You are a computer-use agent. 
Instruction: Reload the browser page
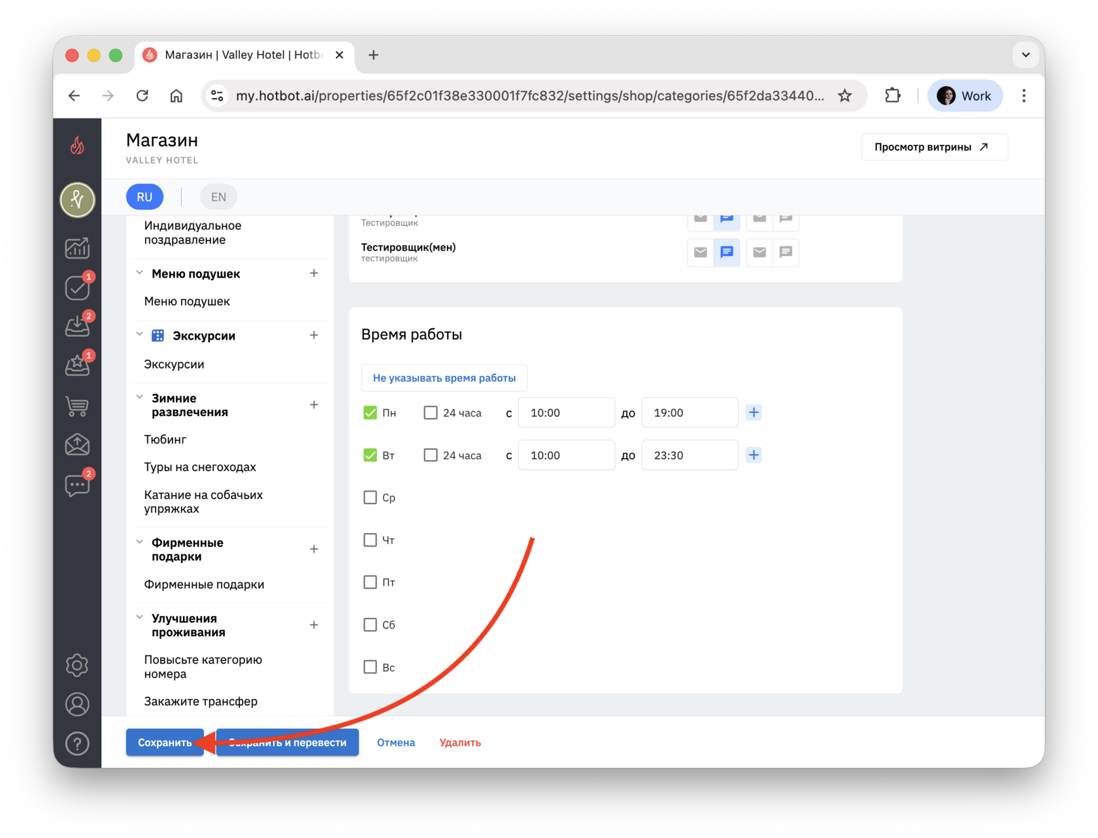click(142, 96)
